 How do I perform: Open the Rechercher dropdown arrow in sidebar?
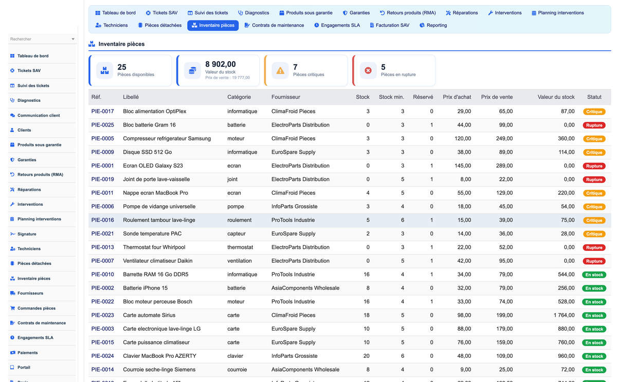(73, 39)
